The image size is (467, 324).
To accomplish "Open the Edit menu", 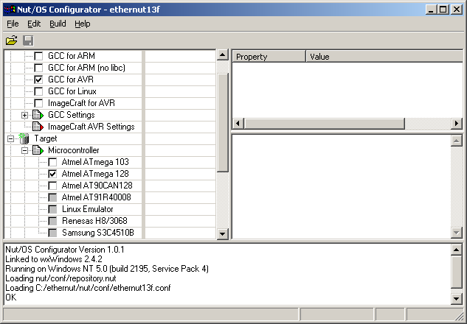I will click(x=34, y=24).
